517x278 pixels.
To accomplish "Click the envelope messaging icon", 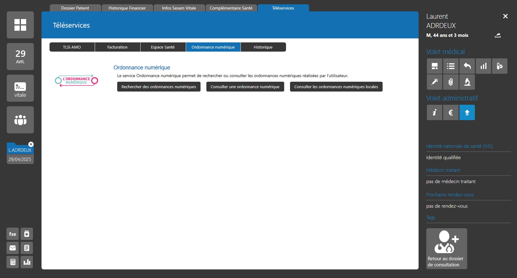I will (13, 248).
